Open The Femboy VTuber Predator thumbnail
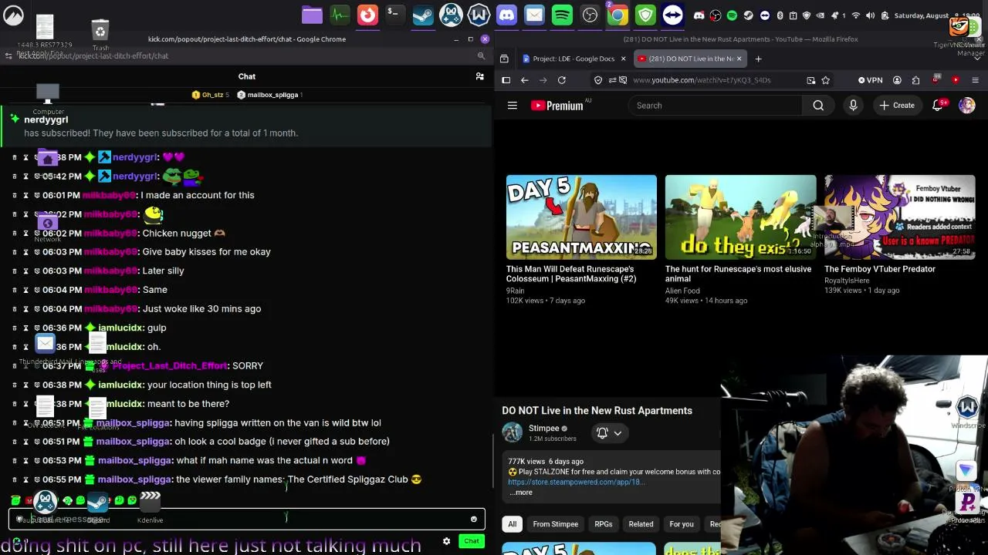This screenshot has width=988, height=555. coord(899,217)
